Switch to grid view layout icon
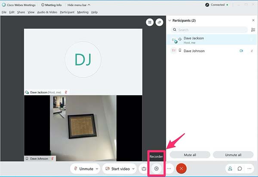 [x=150, y=22]
